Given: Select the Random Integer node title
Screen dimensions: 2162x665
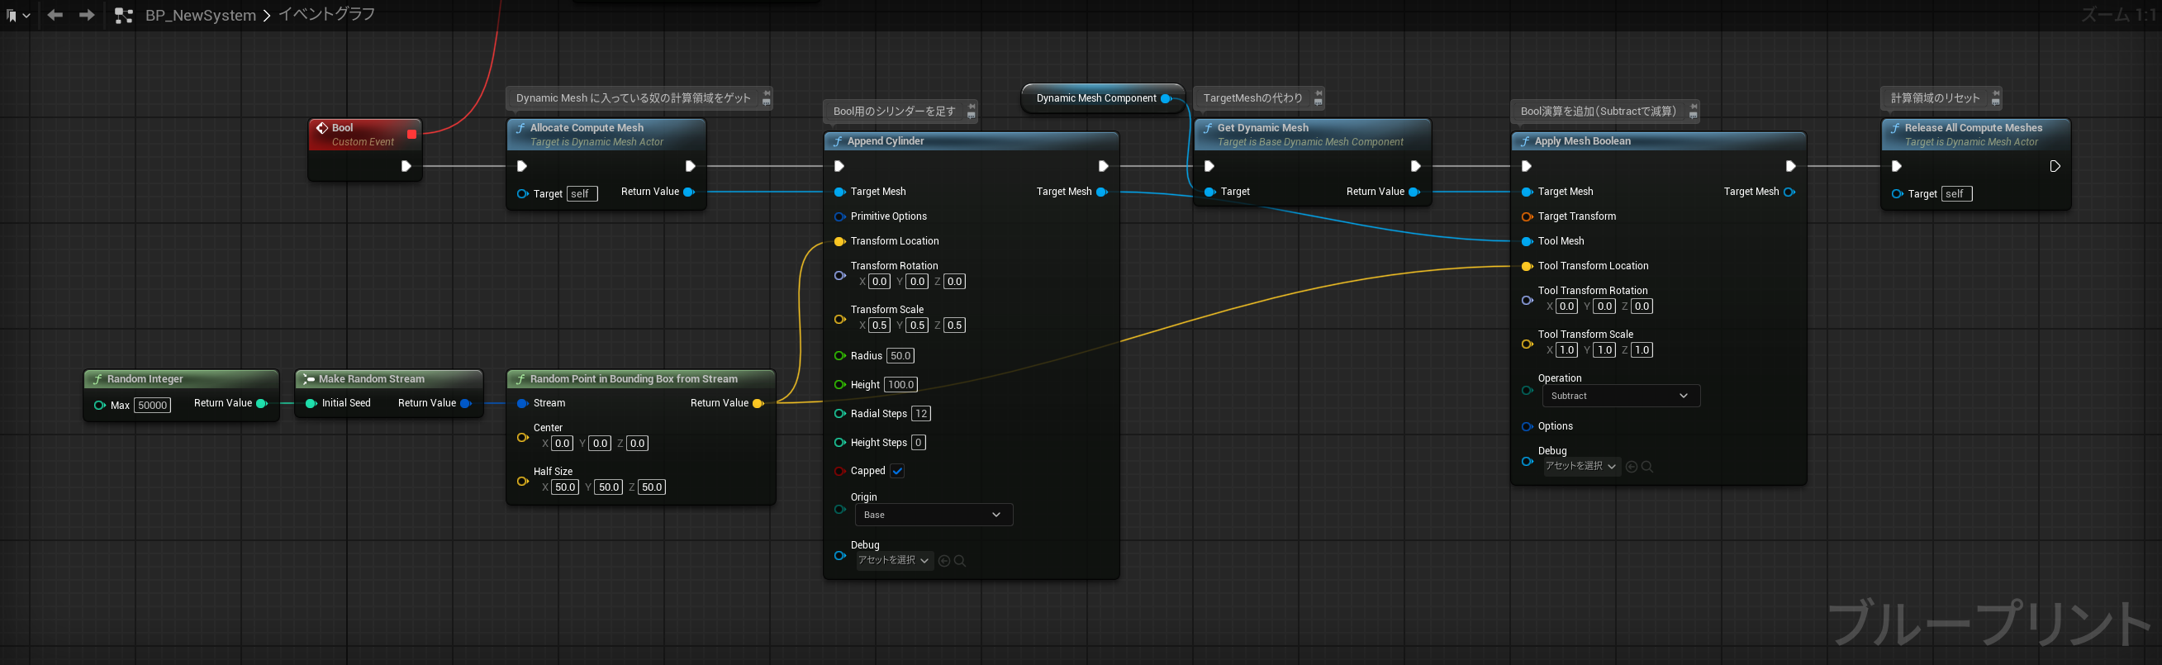Looking at the screenshot, I should [145, 379].
